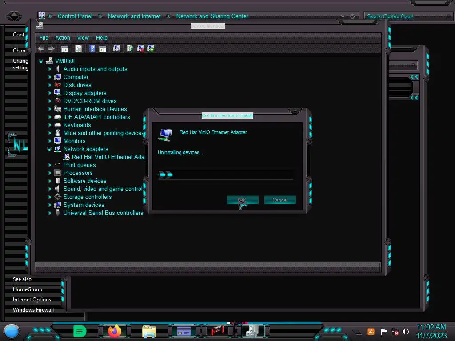455x341 pixels.
Task: Click the address bar refresh icon
Action: click(x=352, y=16)
